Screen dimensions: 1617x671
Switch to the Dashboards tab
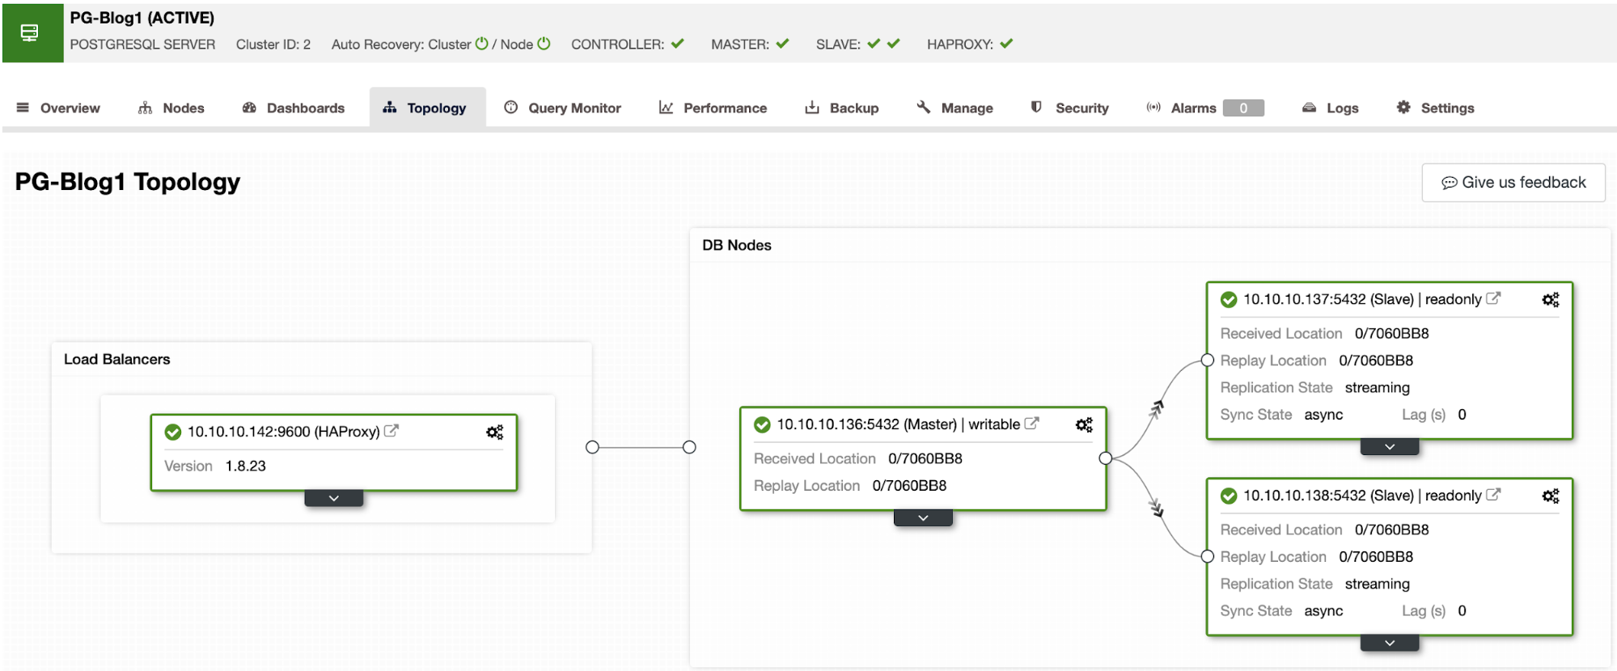pyautogui.click(x=294, y=108)
